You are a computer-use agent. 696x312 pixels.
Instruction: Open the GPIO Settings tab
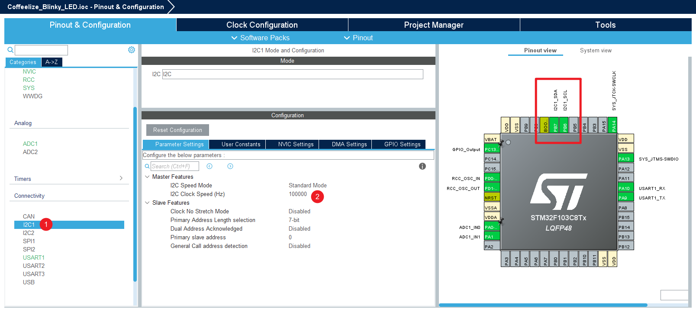tap(402, 144)
